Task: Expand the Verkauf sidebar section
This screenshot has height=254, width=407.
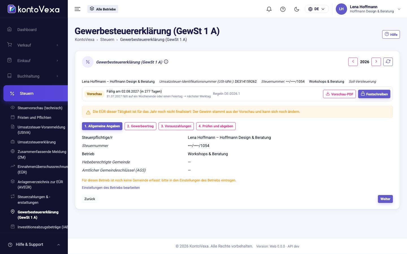Action: 34,45
